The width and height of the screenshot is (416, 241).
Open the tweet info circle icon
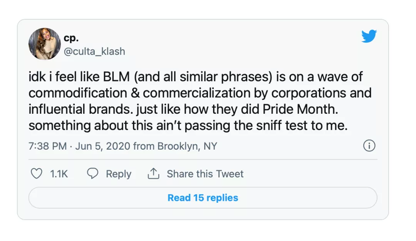click(369, 146)
